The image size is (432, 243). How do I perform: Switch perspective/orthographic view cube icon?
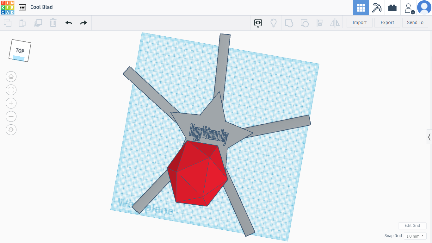(11, 130)
